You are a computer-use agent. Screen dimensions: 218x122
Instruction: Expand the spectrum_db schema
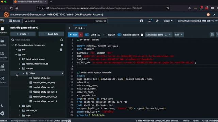tap(20, 111)
